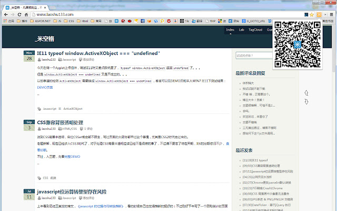Click the Javascript tag under first post
The height and width of the screenshot is (211, 337).
49,109
